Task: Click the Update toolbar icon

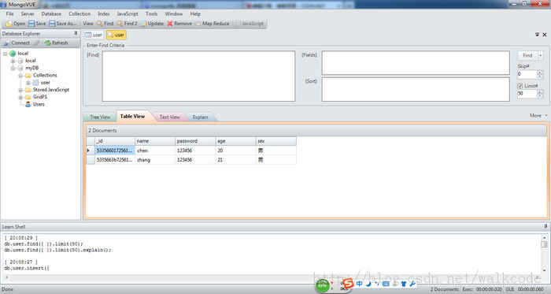Action: (x=144, y=24)
